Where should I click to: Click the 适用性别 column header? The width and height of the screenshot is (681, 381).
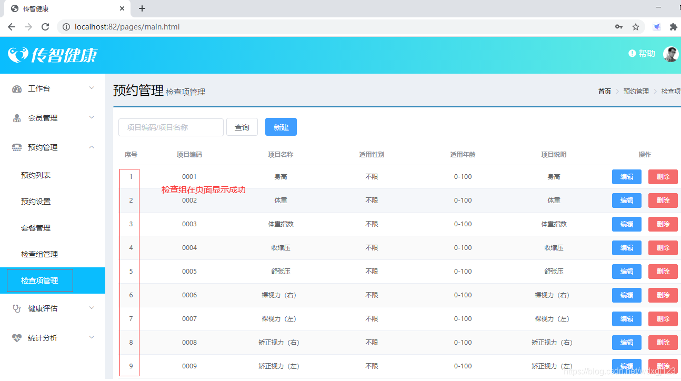point(372,155)
